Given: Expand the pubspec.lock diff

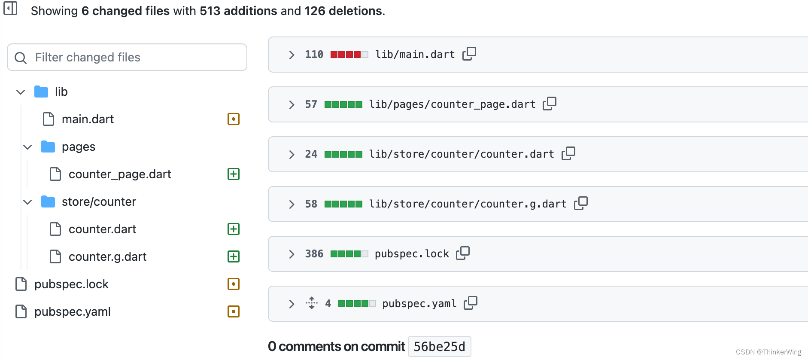Looking at the screenshot, I should click(x=292, y=254).
